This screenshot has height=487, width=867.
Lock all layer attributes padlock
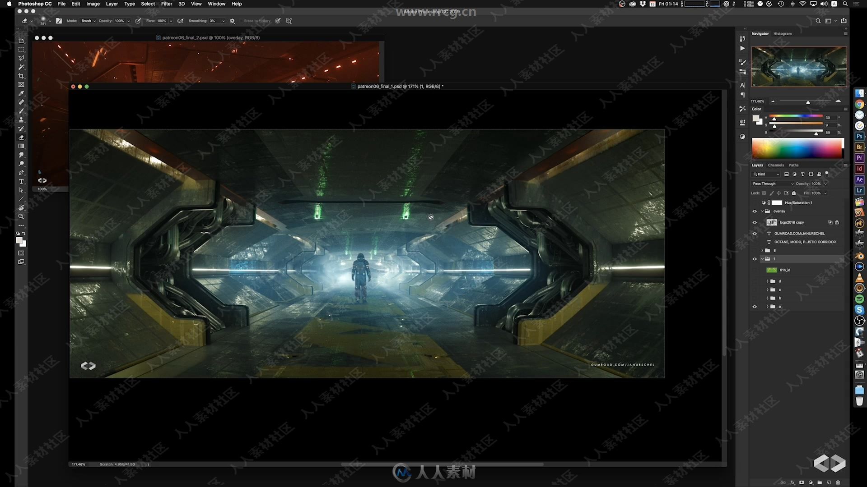click(794, 193)
